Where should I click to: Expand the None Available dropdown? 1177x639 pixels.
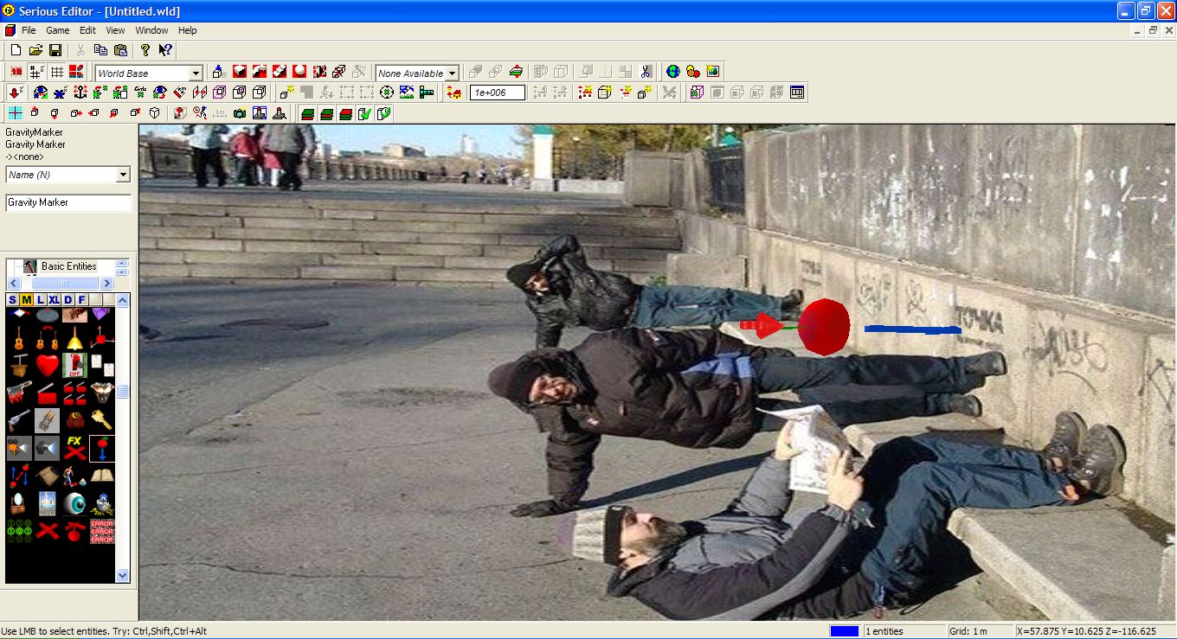pos(452,73)
